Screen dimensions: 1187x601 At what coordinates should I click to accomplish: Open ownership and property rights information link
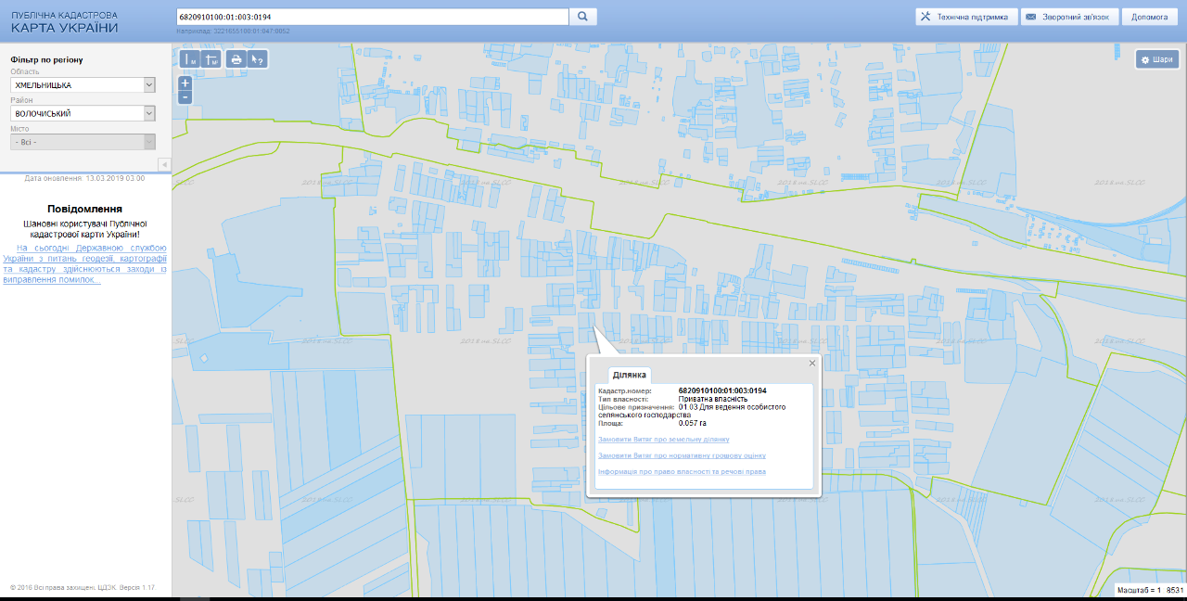pos(683,472)
